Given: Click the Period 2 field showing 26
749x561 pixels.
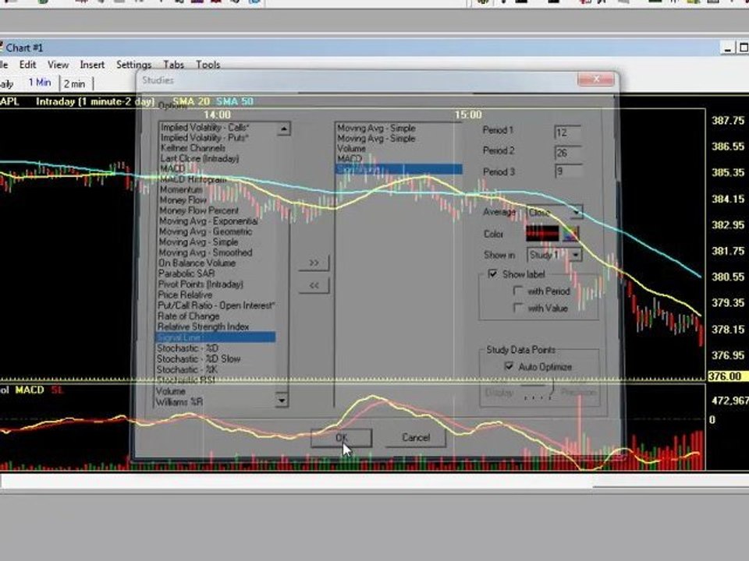Looking at the screenshot, I should click(569, 153).
